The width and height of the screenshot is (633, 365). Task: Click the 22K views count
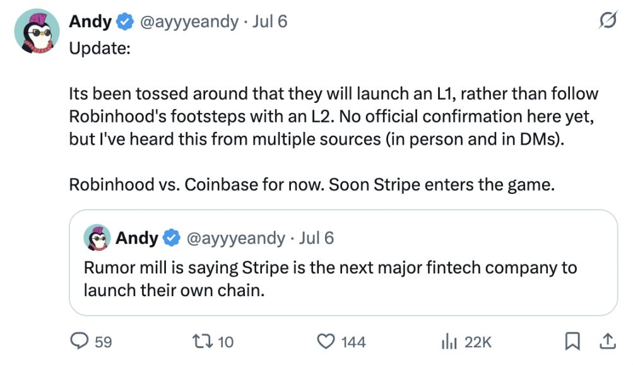[x=478, y=342]
